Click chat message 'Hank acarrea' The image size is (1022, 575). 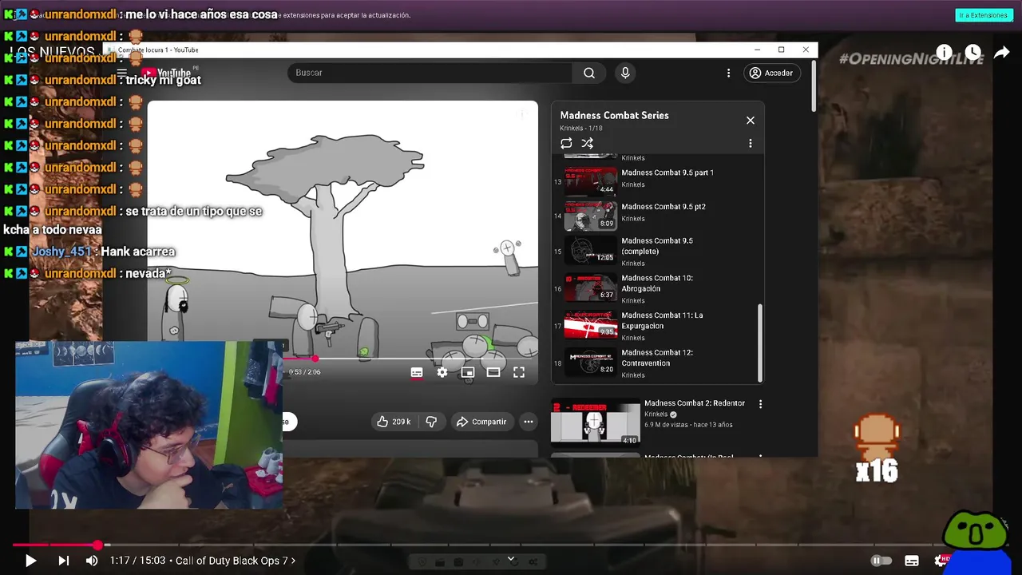pos(137,252)
